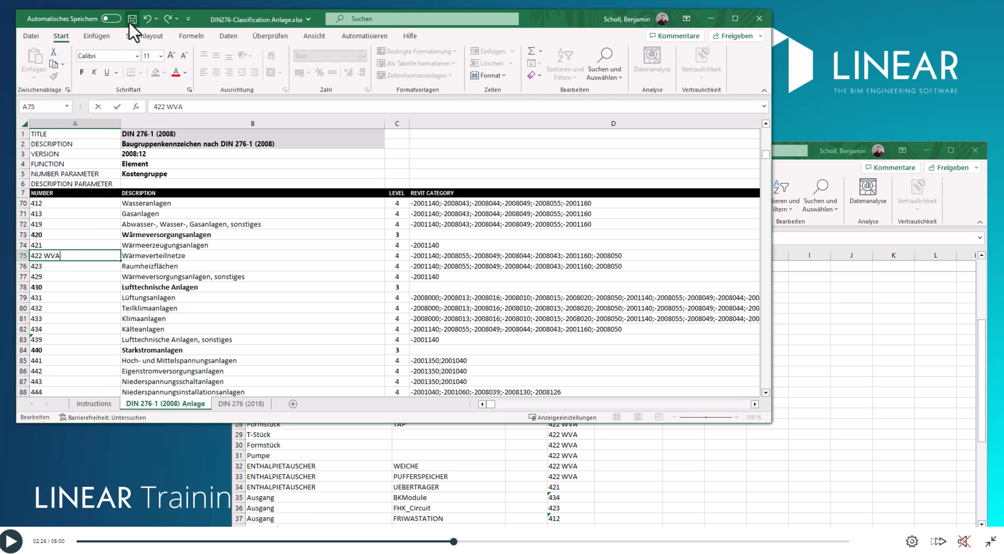The image size is (1004, 554).
Task: Toggle Automatisches Speichern switch
Action: (111, 19)
